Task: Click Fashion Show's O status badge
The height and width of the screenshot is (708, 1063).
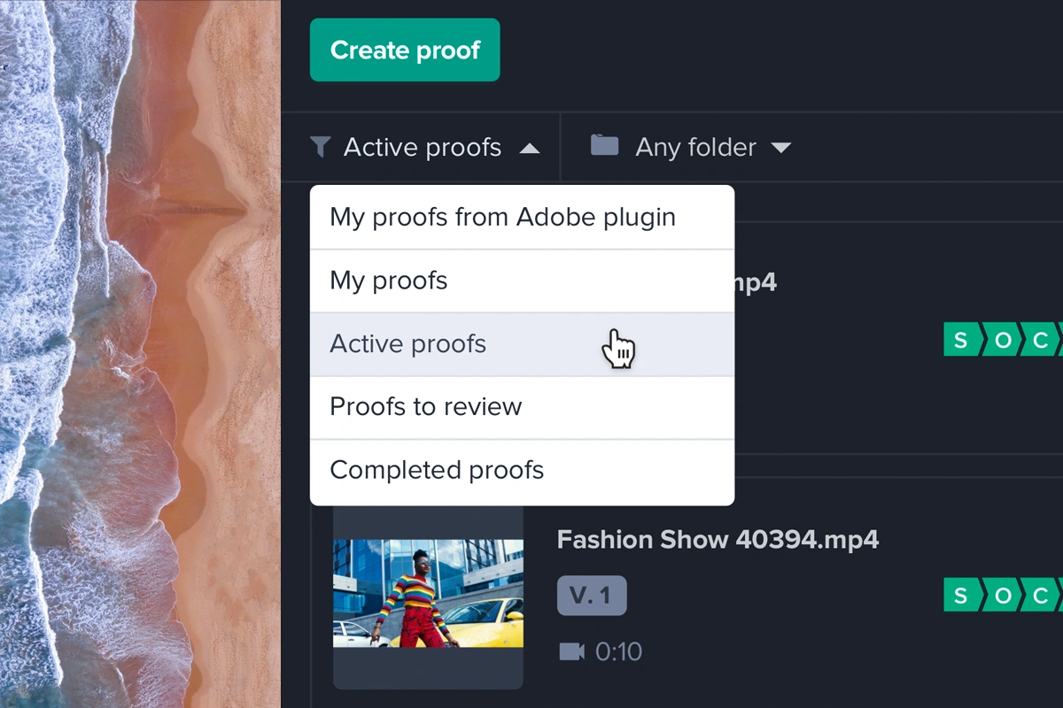Action: [1002, 595]
